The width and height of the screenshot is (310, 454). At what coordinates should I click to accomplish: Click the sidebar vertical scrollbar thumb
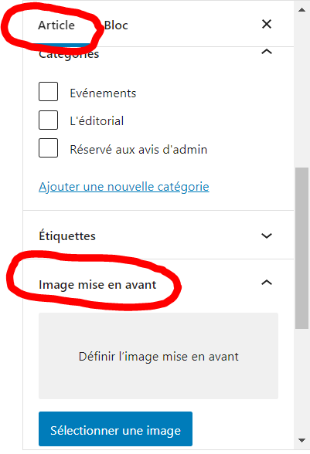[x=301, y=248]
